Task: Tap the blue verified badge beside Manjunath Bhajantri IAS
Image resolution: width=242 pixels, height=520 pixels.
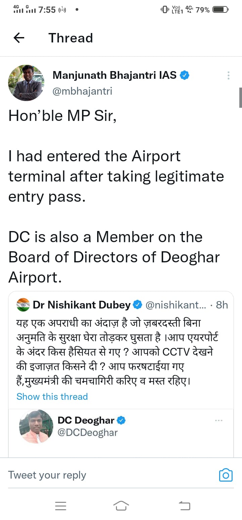Action: (x=185, y=75)
